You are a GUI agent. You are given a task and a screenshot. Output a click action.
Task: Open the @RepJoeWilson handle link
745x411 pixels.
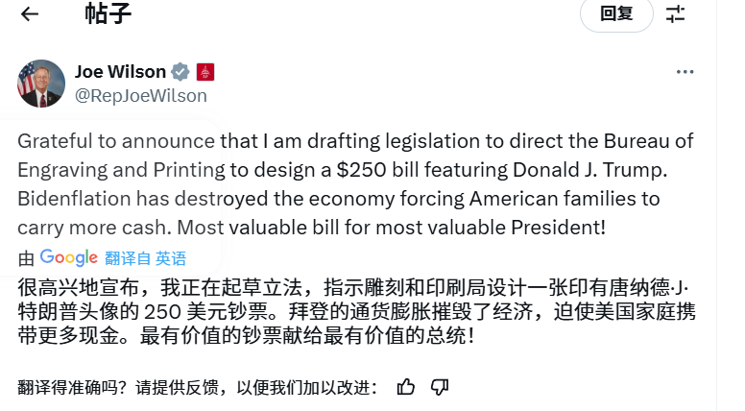(140, 95)
